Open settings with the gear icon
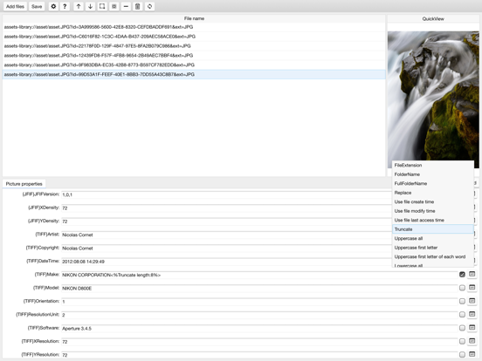 (53, 6)
